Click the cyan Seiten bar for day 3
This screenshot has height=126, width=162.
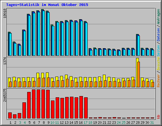pyautogui.click(x=20, y=50)
